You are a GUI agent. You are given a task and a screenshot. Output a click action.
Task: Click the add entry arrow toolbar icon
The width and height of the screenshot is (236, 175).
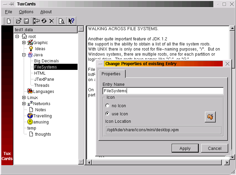coord(36,21)
